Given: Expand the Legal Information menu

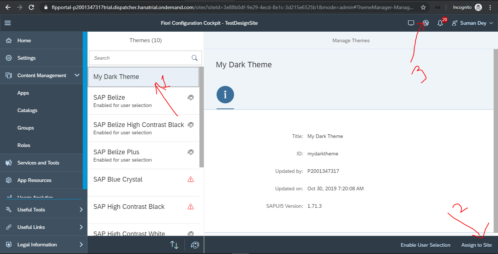Looking at the screenshot, I should click(81, 245).
